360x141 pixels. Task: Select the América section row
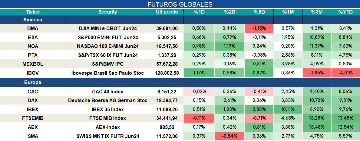click(x=180, y=20)
